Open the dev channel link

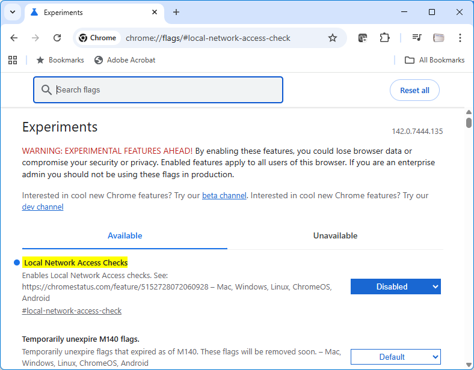click(x=43, y=207)
